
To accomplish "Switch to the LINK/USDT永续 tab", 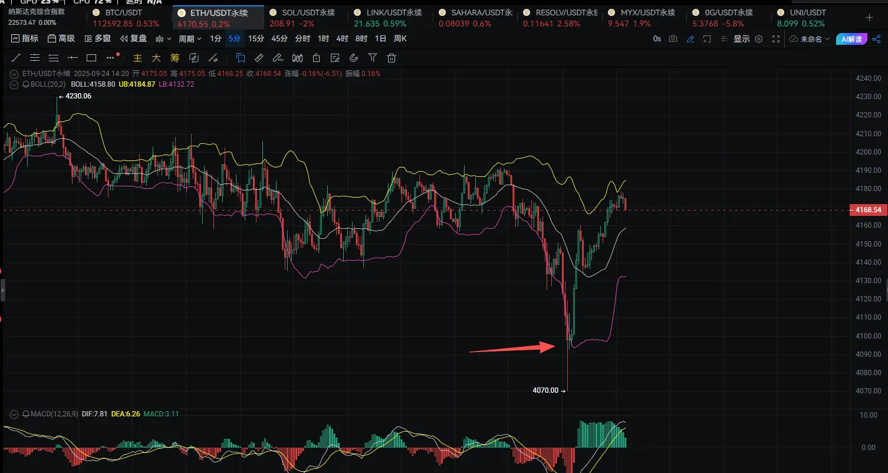I will pos(390,18).
